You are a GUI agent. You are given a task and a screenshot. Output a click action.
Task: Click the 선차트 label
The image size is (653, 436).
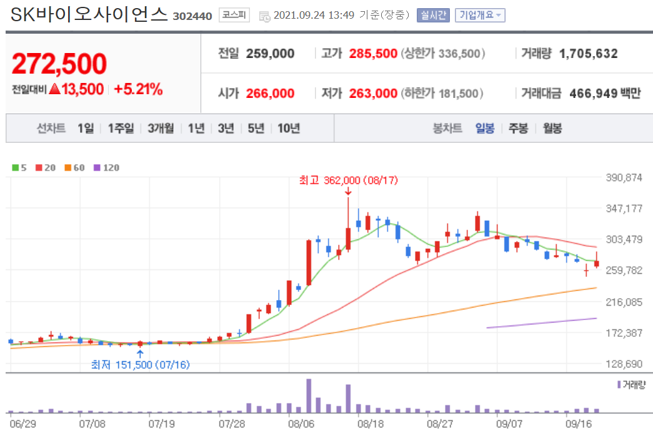51,128
